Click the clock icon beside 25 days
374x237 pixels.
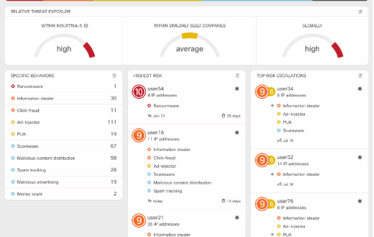pos(223,116)
